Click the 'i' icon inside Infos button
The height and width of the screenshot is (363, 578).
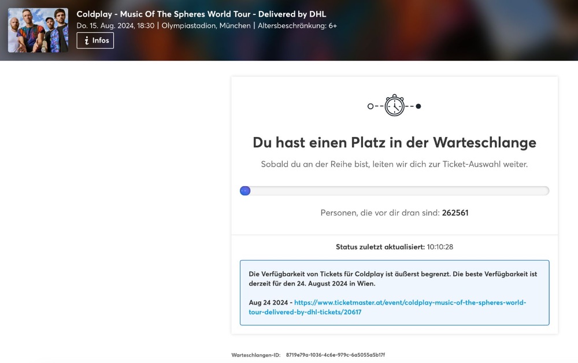87,40
